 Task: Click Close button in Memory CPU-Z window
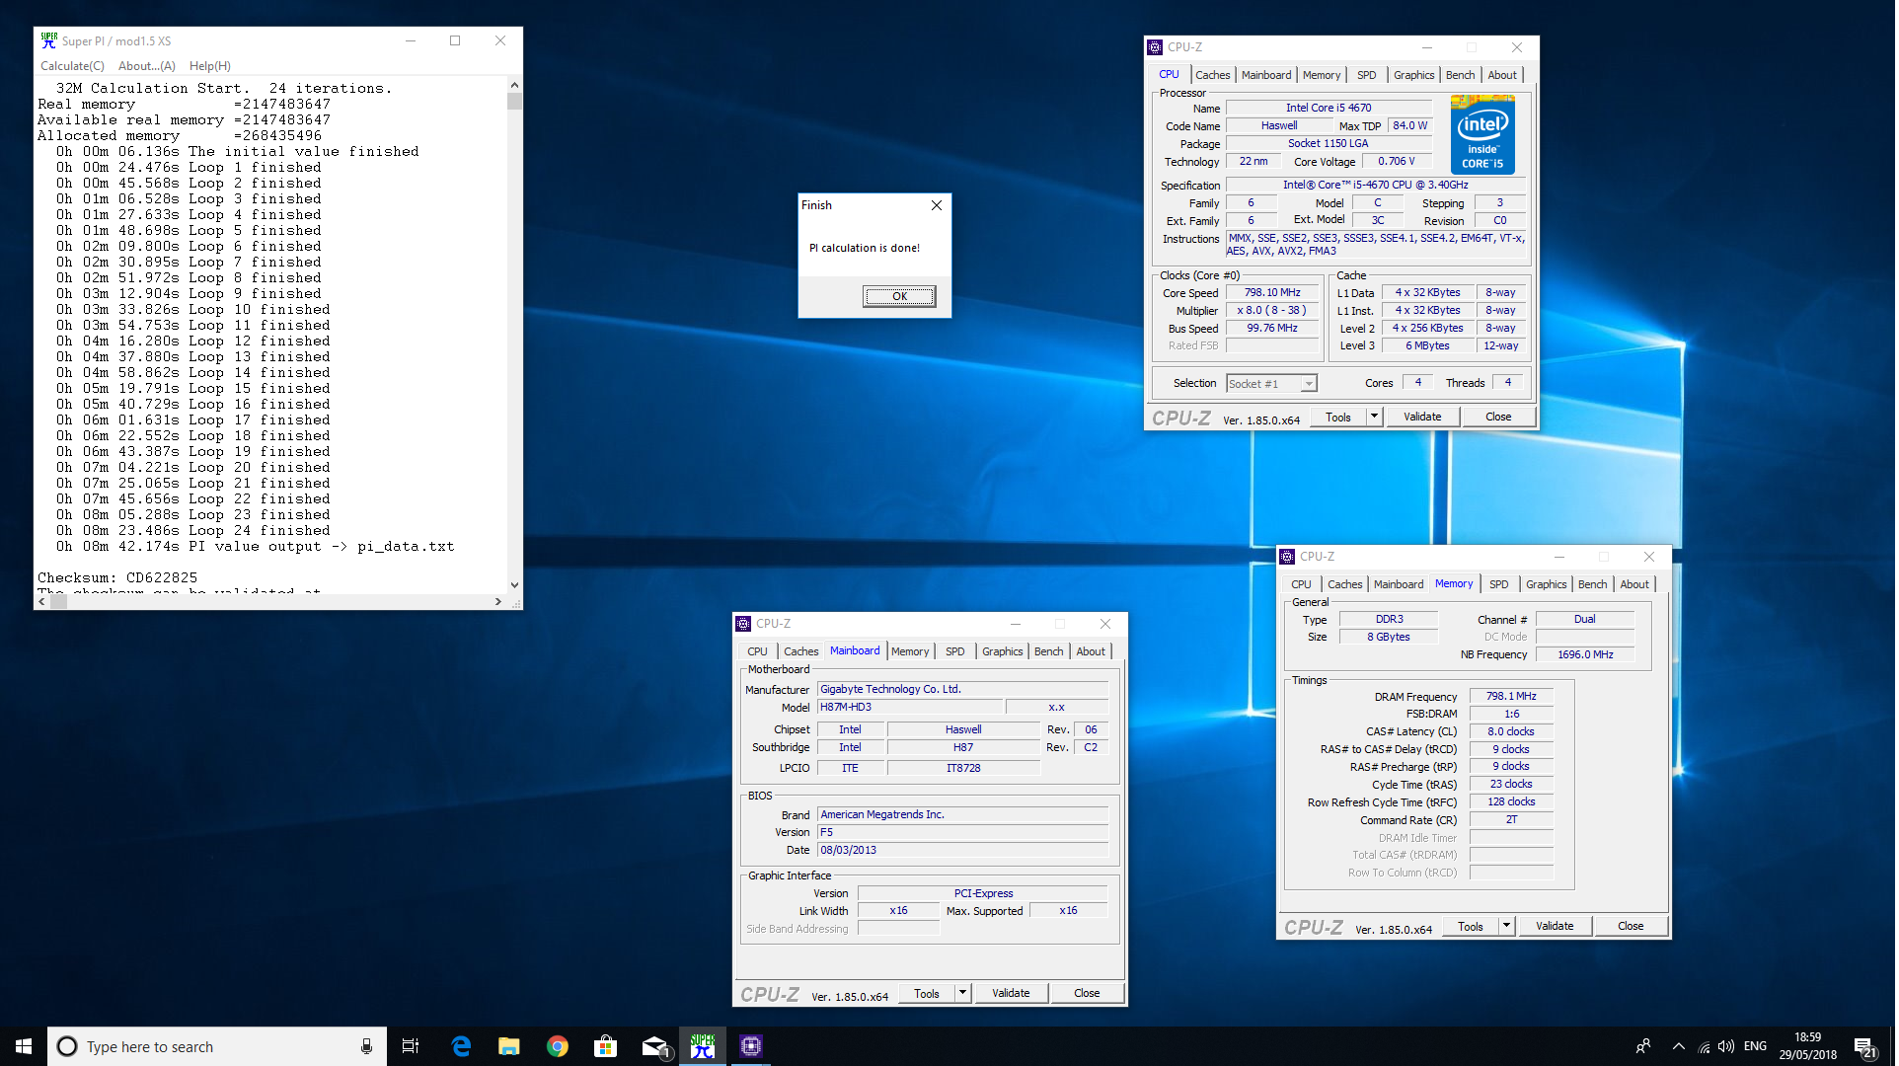pos(1631,927)
